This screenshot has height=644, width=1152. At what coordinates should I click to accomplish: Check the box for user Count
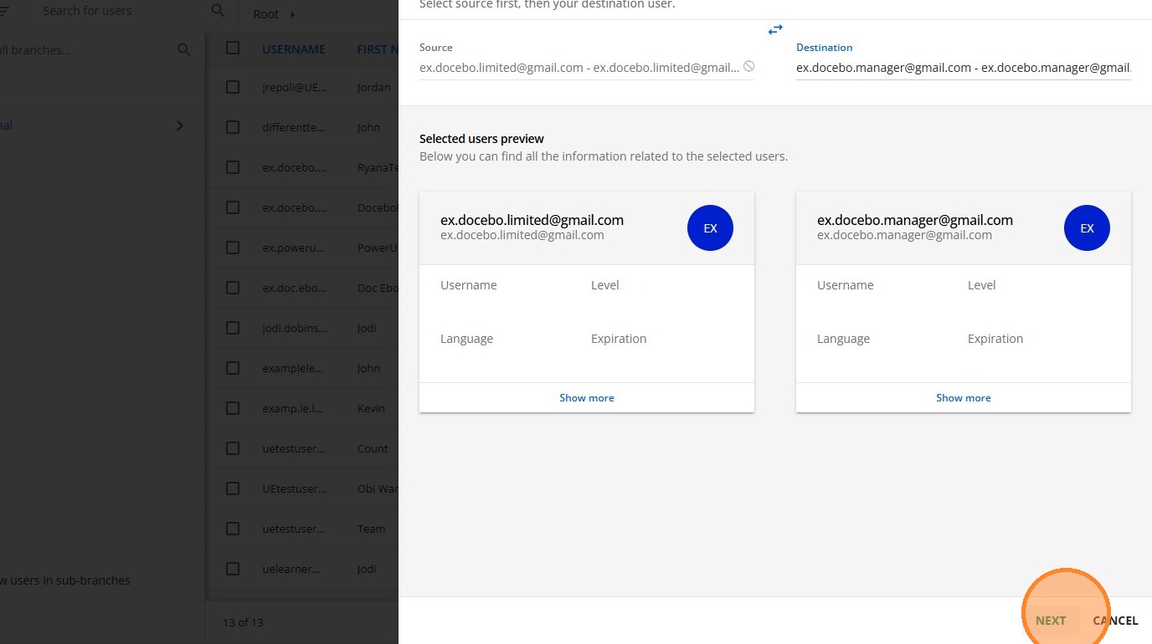(x=233, y=448)
